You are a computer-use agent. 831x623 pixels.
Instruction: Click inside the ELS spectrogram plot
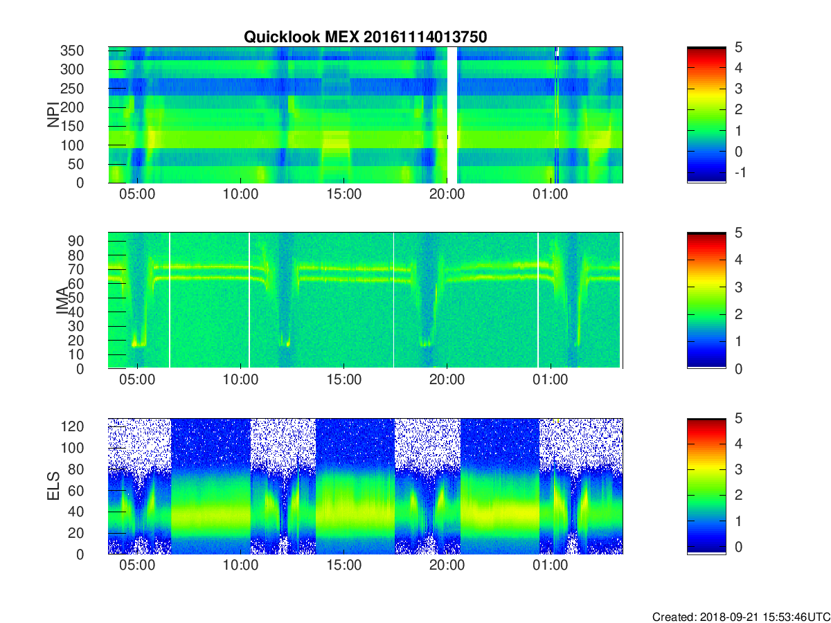(366, 486)
